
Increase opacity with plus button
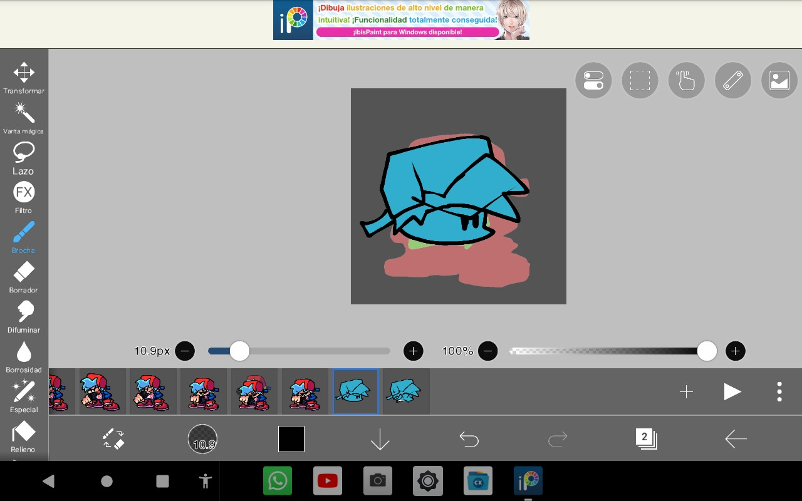click(x=736, y=351)
